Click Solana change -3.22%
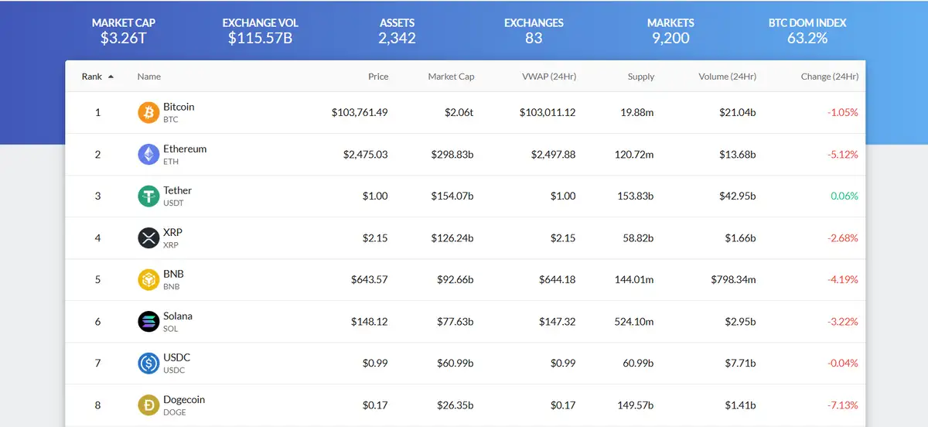Viewport: 928px width, 427px height. (843, 321)
